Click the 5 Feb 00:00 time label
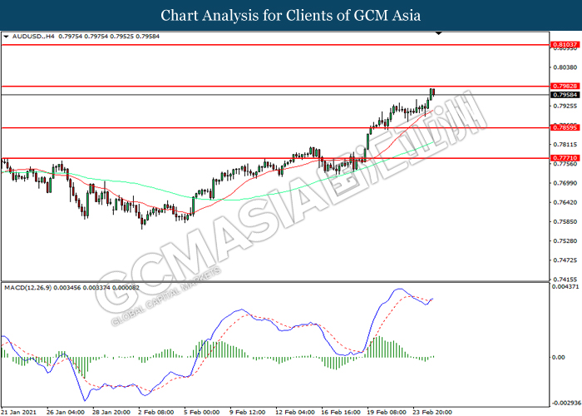The image size is (582, 416). (x=202, y=413)
